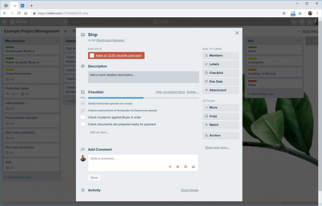Click the create plus icon in Trello header

coord(294,22)
